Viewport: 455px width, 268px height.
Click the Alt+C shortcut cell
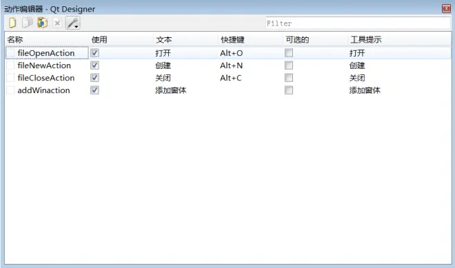[x=231, y=78]
